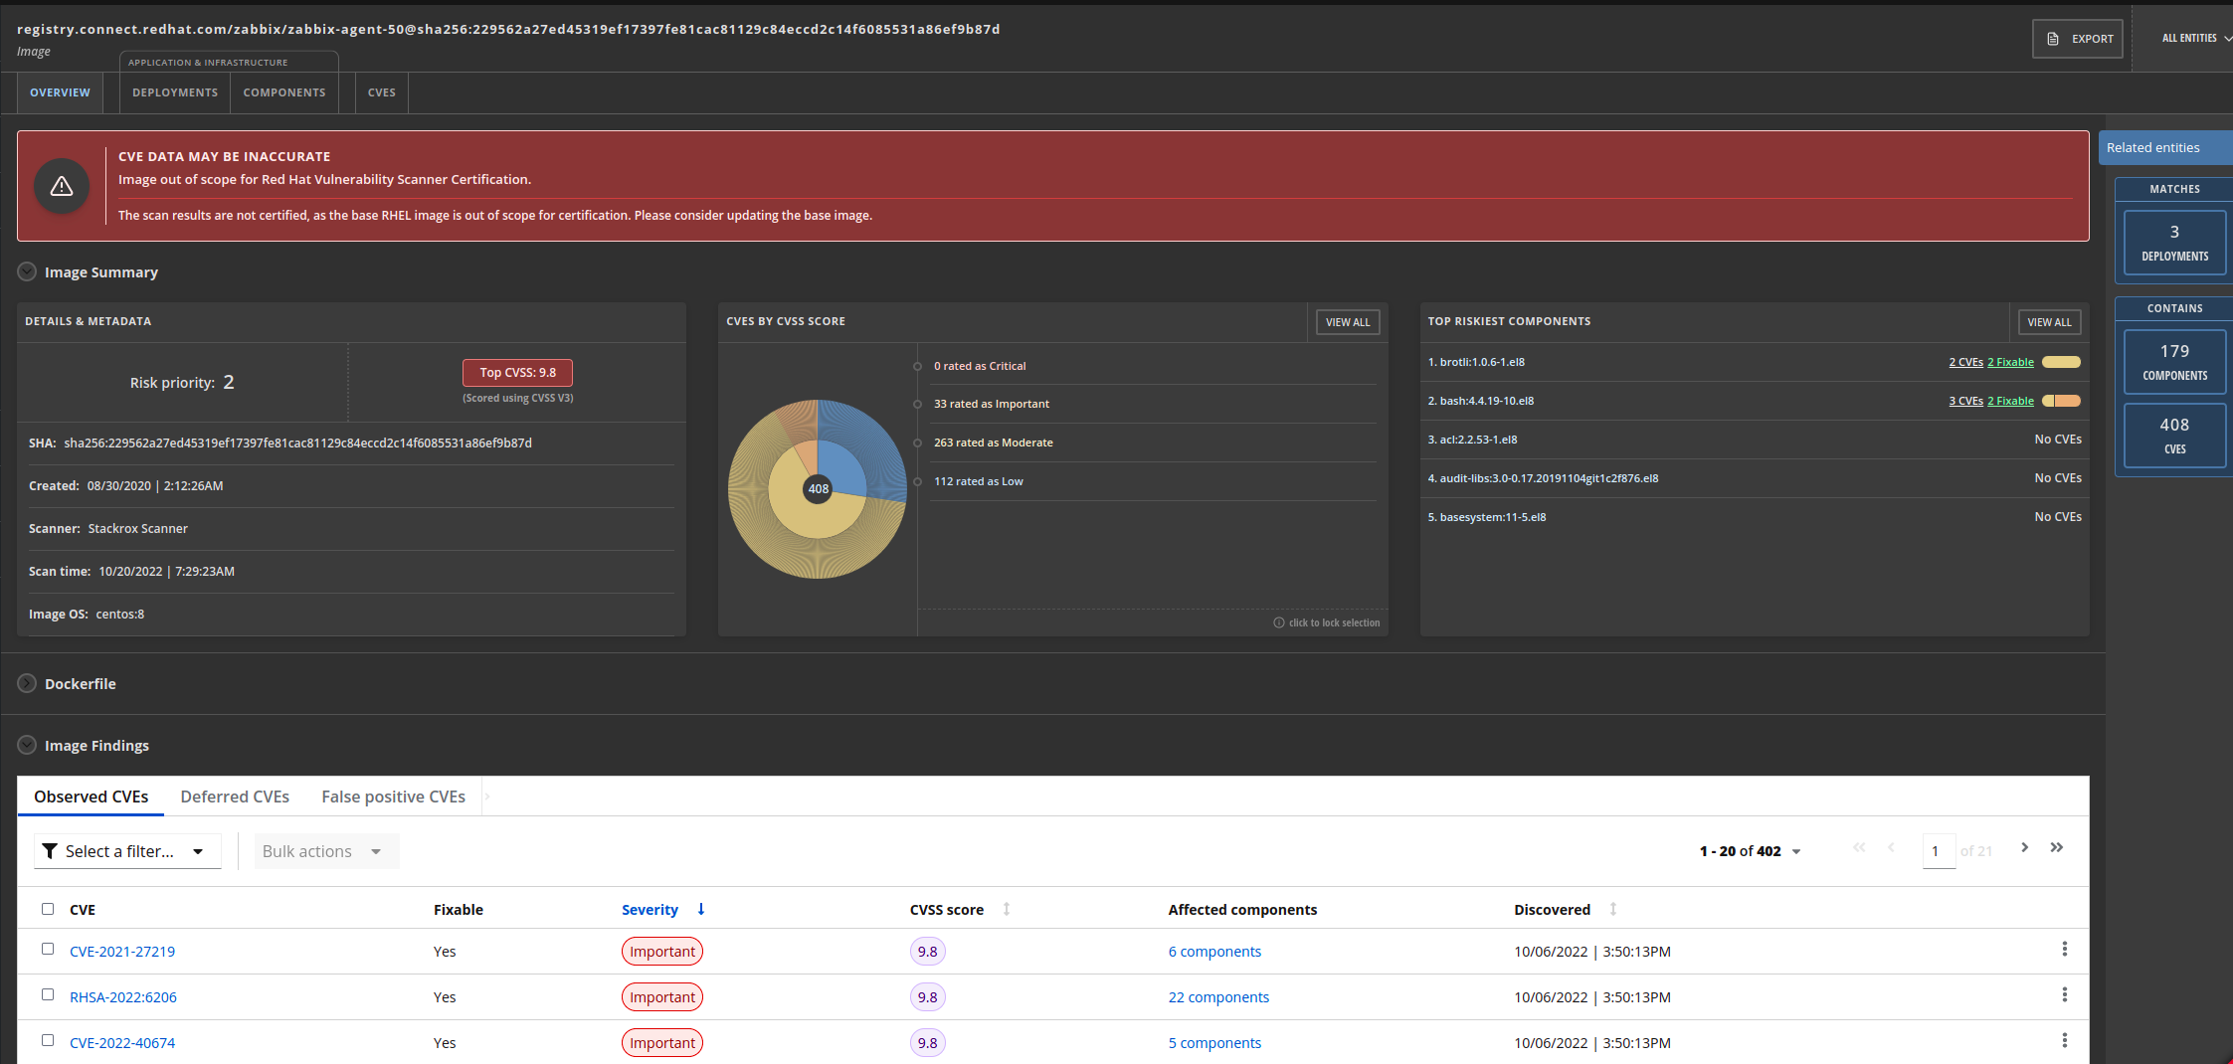Click the page number input field

[x=1939, y=851]
